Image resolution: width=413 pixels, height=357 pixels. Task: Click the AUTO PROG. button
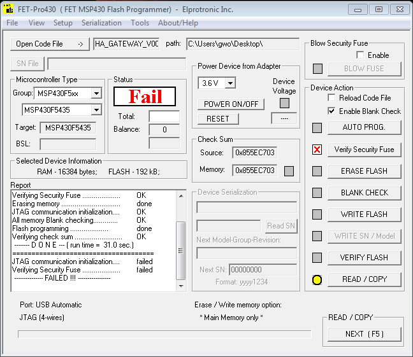point(364,127)
